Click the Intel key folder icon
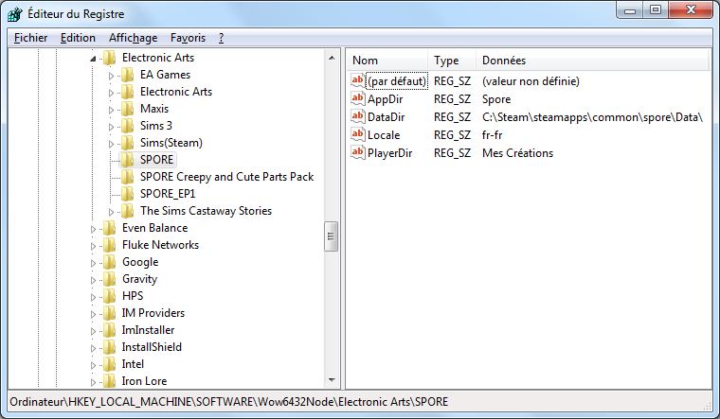This screenshot has height=419, width=720. coord(109,364)
